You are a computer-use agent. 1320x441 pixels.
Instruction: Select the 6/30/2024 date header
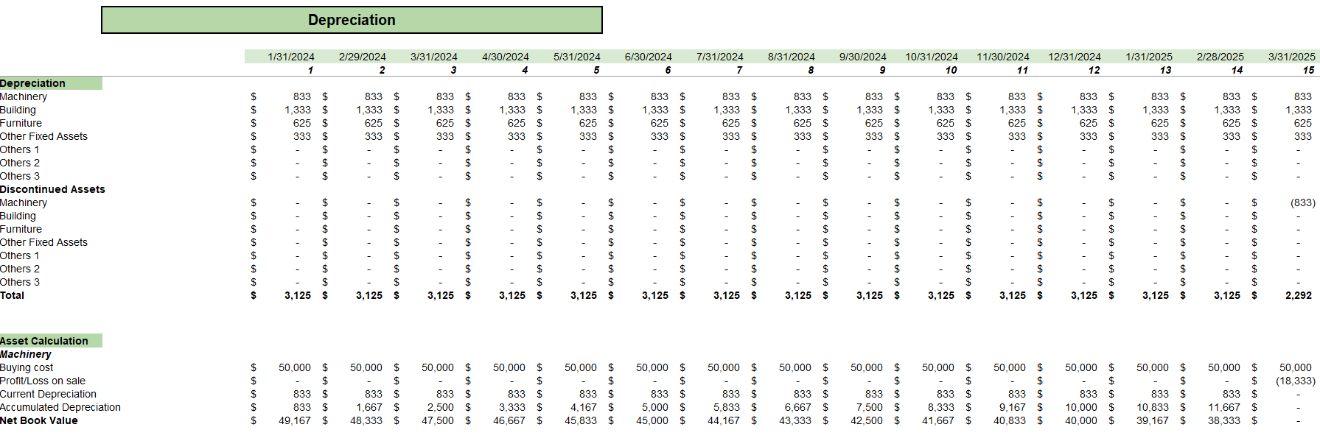(x=649, y=57)
